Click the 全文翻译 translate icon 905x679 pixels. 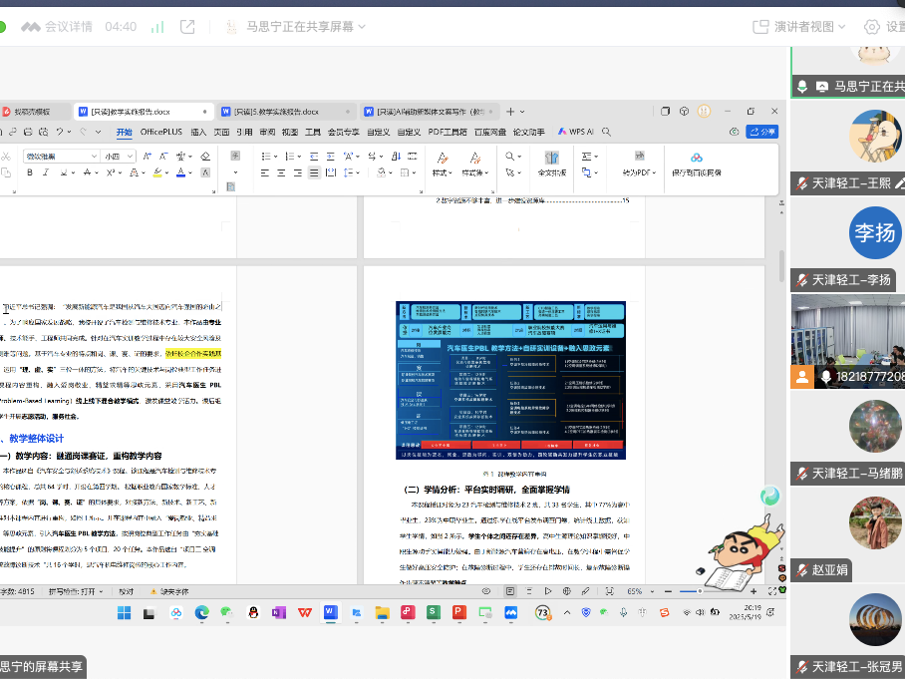pos(552,159)
